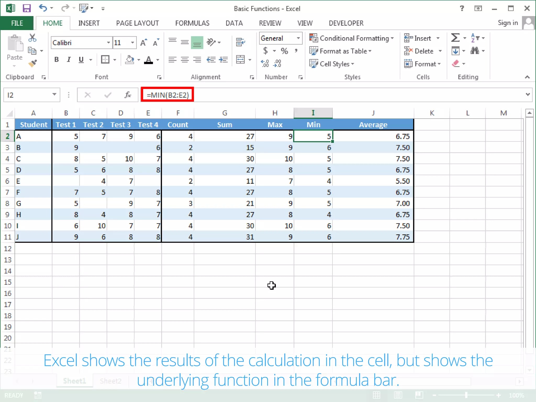Open the FILE tab

tap(17, 23)
